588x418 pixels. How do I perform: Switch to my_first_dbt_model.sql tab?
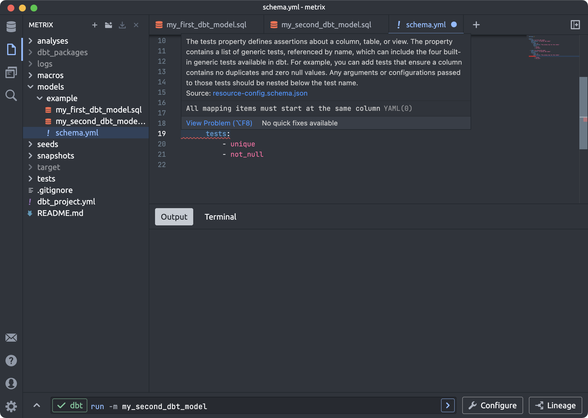(206, 25)
